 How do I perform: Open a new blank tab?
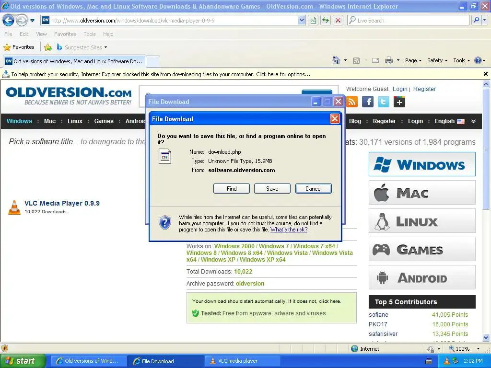point(153,61)
